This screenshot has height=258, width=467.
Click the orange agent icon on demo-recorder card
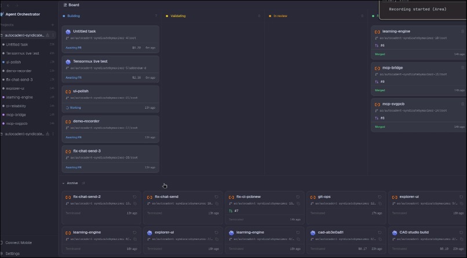(x=68, y=121)
